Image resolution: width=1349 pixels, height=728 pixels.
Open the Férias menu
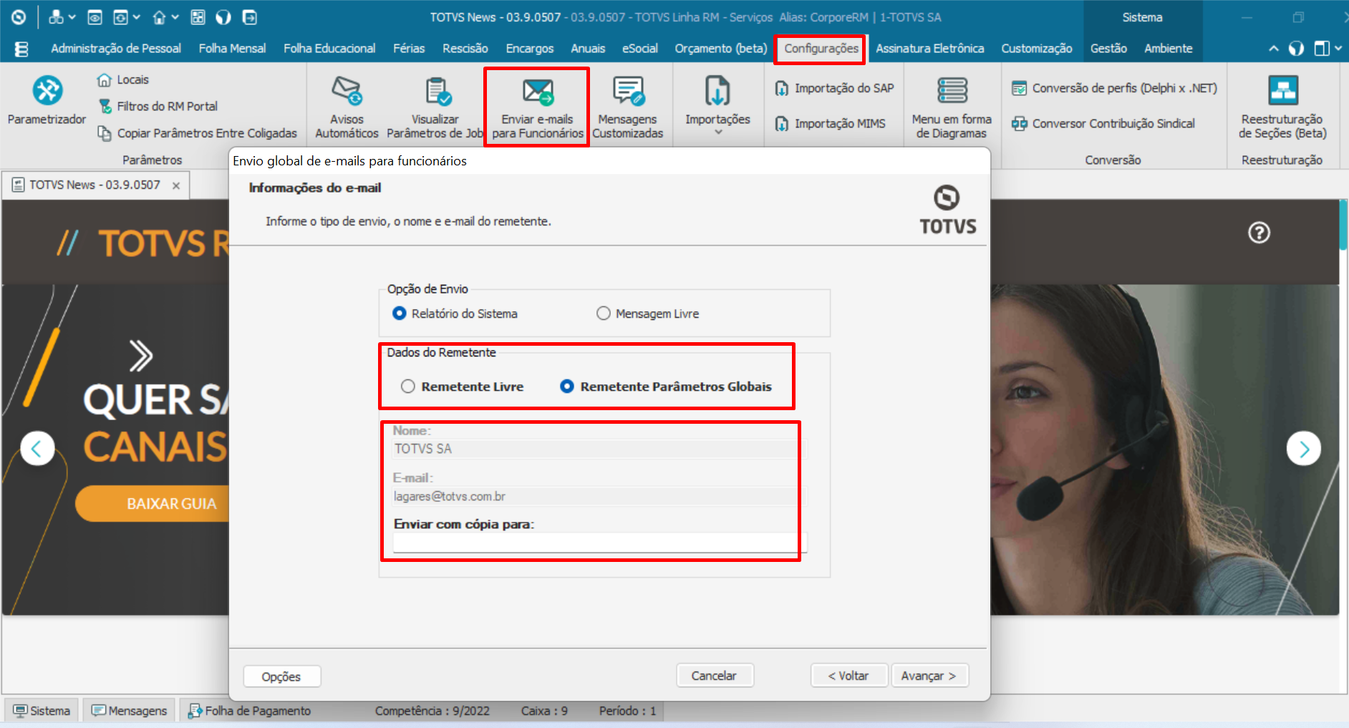(x=409, y=49)
